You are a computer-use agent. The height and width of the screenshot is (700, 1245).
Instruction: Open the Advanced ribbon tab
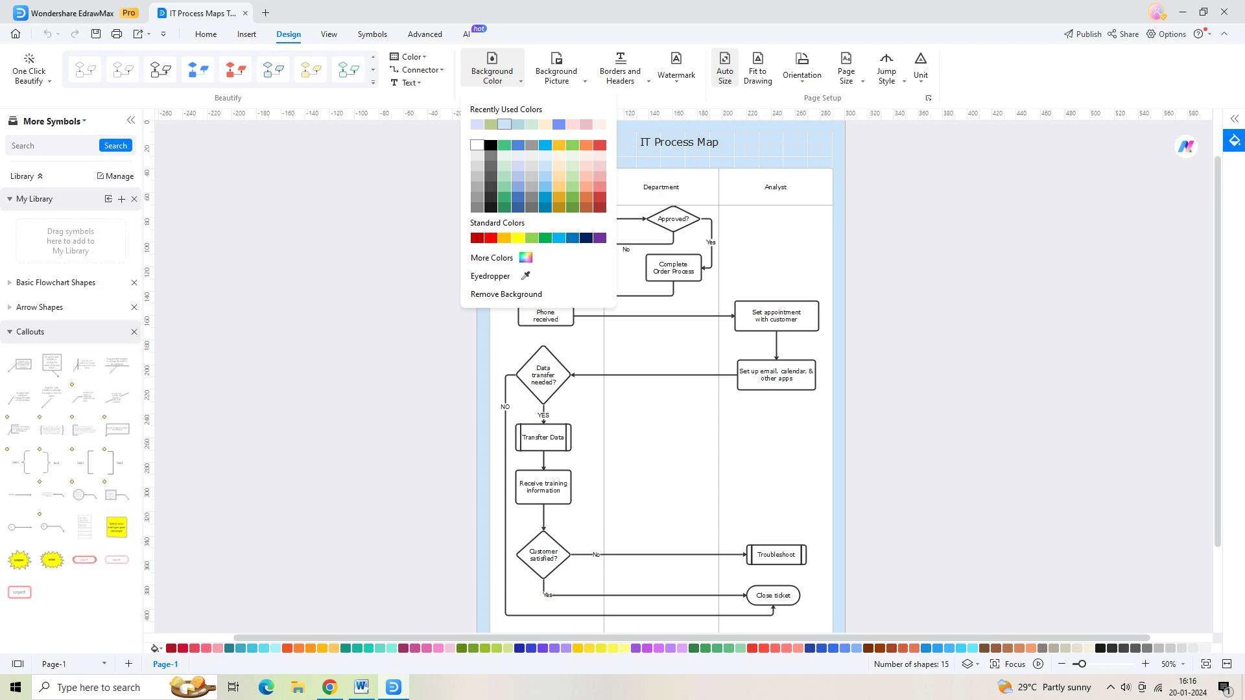[x=425, y=34]
